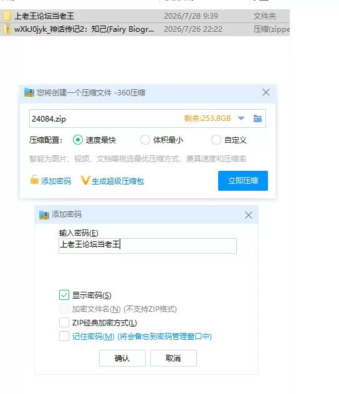Screen dimensions: 339x394
Task: Click the lock icon beside 添加密码
Action: tap(34, 180)
